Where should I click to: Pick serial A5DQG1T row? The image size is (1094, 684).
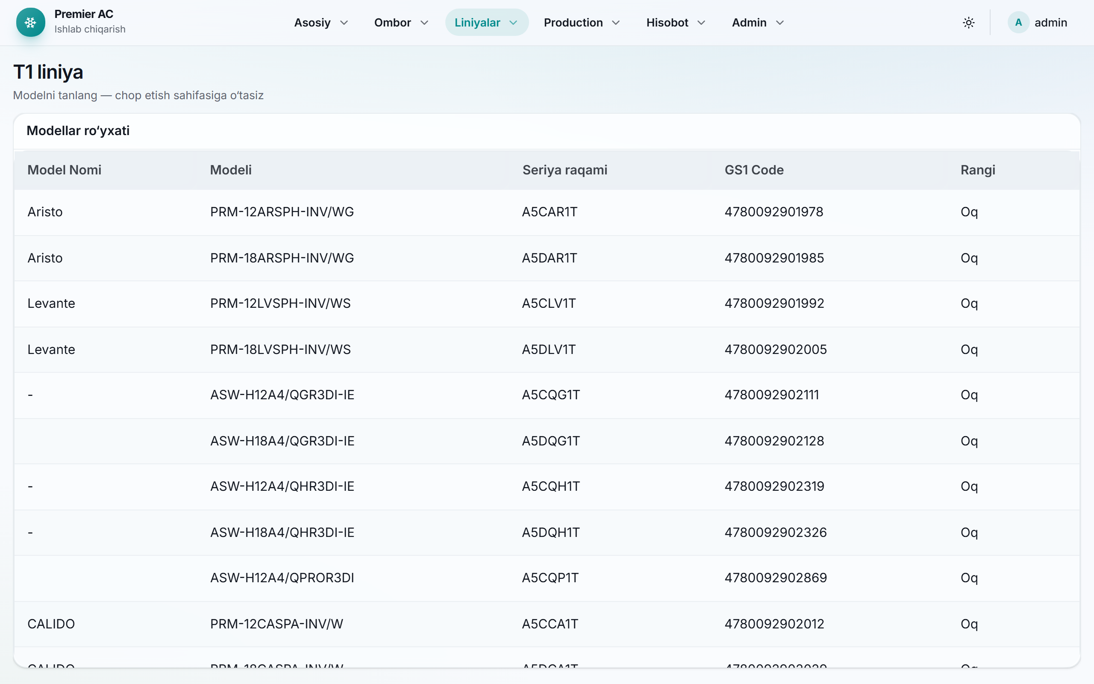[547, 441]
